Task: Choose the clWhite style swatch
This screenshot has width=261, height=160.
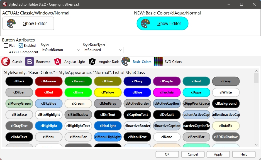Action: click(226, 92)
